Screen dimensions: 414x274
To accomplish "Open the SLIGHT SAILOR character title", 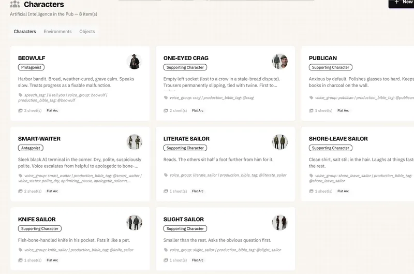I will pyautogui.click(x=184, y=219).
